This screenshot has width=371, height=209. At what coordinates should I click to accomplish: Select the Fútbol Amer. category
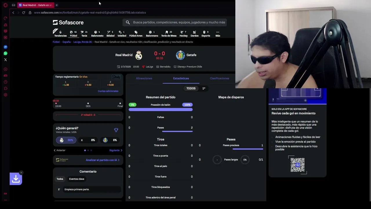point(136,34)
